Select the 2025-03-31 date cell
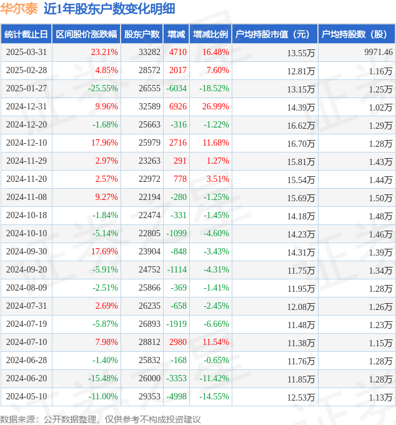 coord(26,52)
